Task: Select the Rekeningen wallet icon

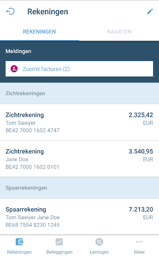Action: [19, 242]
